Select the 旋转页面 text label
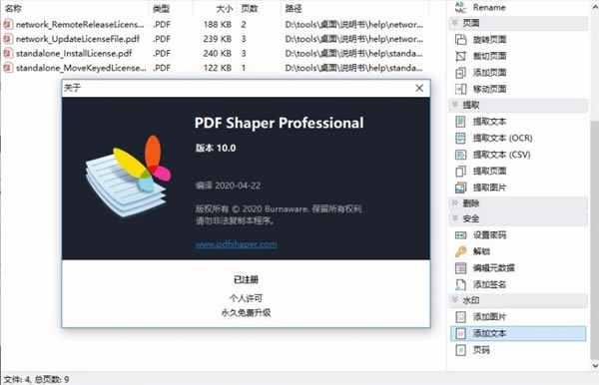599x385 pixels. pos(490,40)
